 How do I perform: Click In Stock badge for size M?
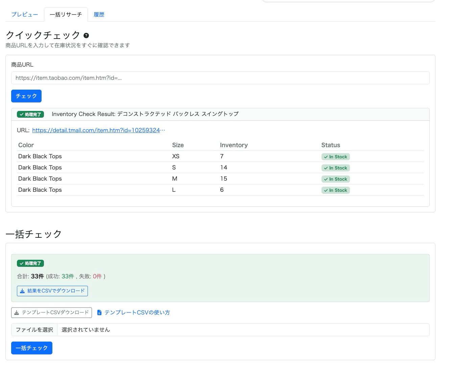(x=336, y=179)
